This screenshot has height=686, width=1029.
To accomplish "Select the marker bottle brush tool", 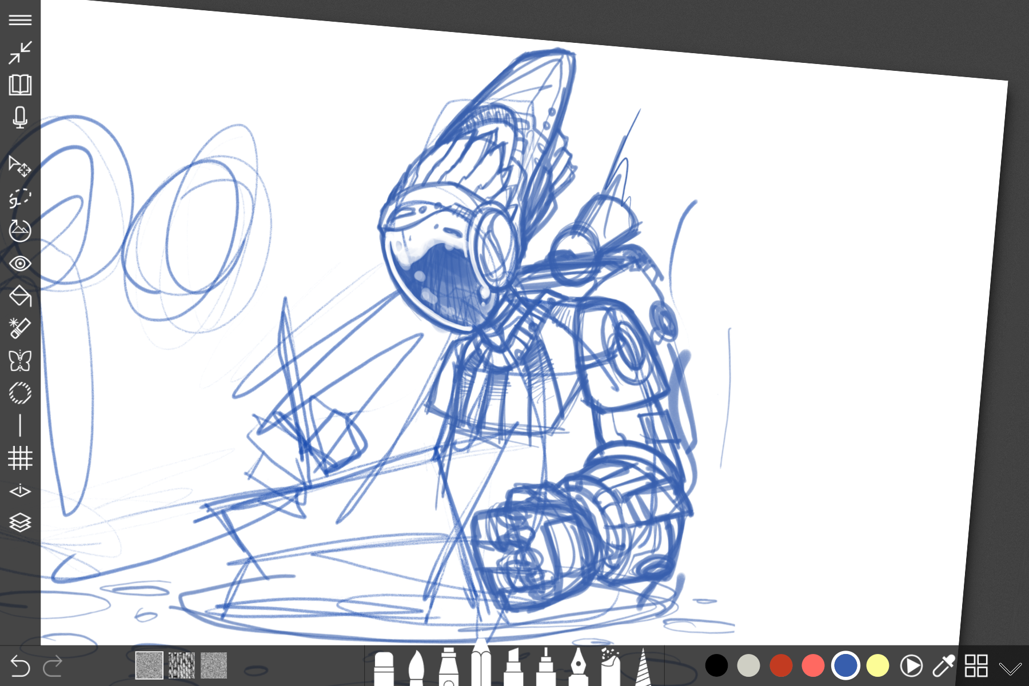I will (x=449, y=667).
